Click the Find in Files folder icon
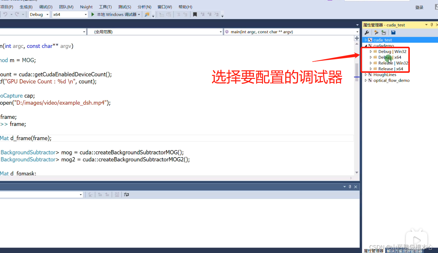438x253 pixels. (147, 14)
